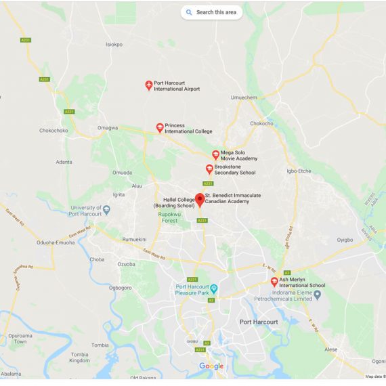This screenshot has width=386, height=386.
Task: Select the Port Harcourt Pleasure Park icon
Action: pos(214,289)
